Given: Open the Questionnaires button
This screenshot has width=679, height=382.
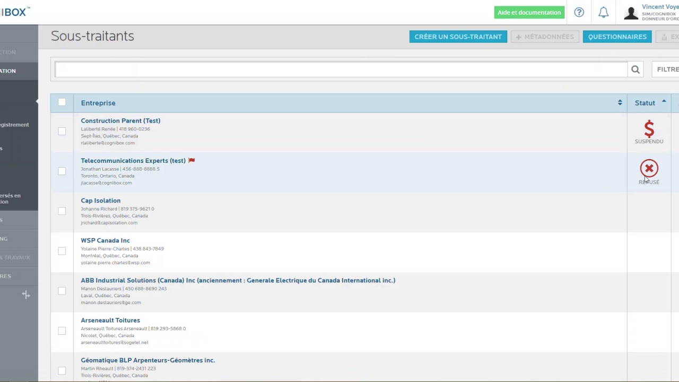Looking at the screenshot, I should [x=617, y=37].
